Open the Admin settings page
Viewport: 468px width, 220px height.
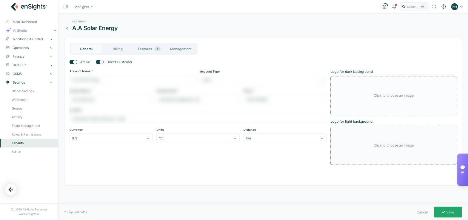16,152
